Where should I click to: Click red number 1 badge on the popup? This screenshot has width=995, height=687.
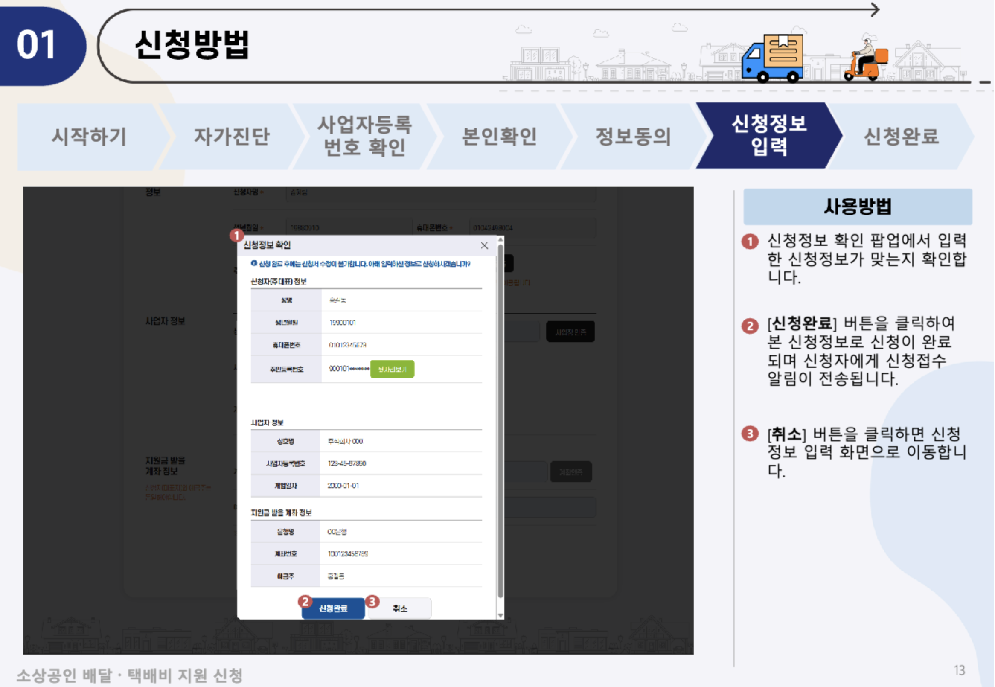coord(236,236)
